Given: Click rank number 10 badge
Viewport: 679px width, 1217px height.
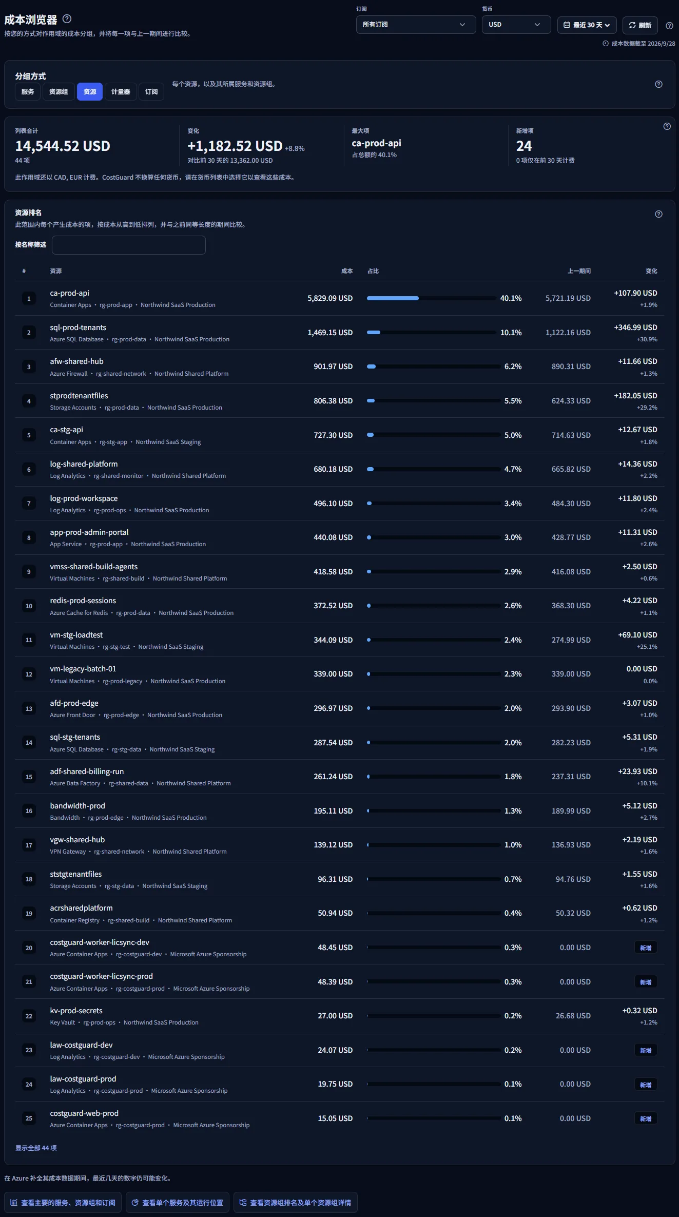Looking at the screenshot, I should [x=29, y=606].
